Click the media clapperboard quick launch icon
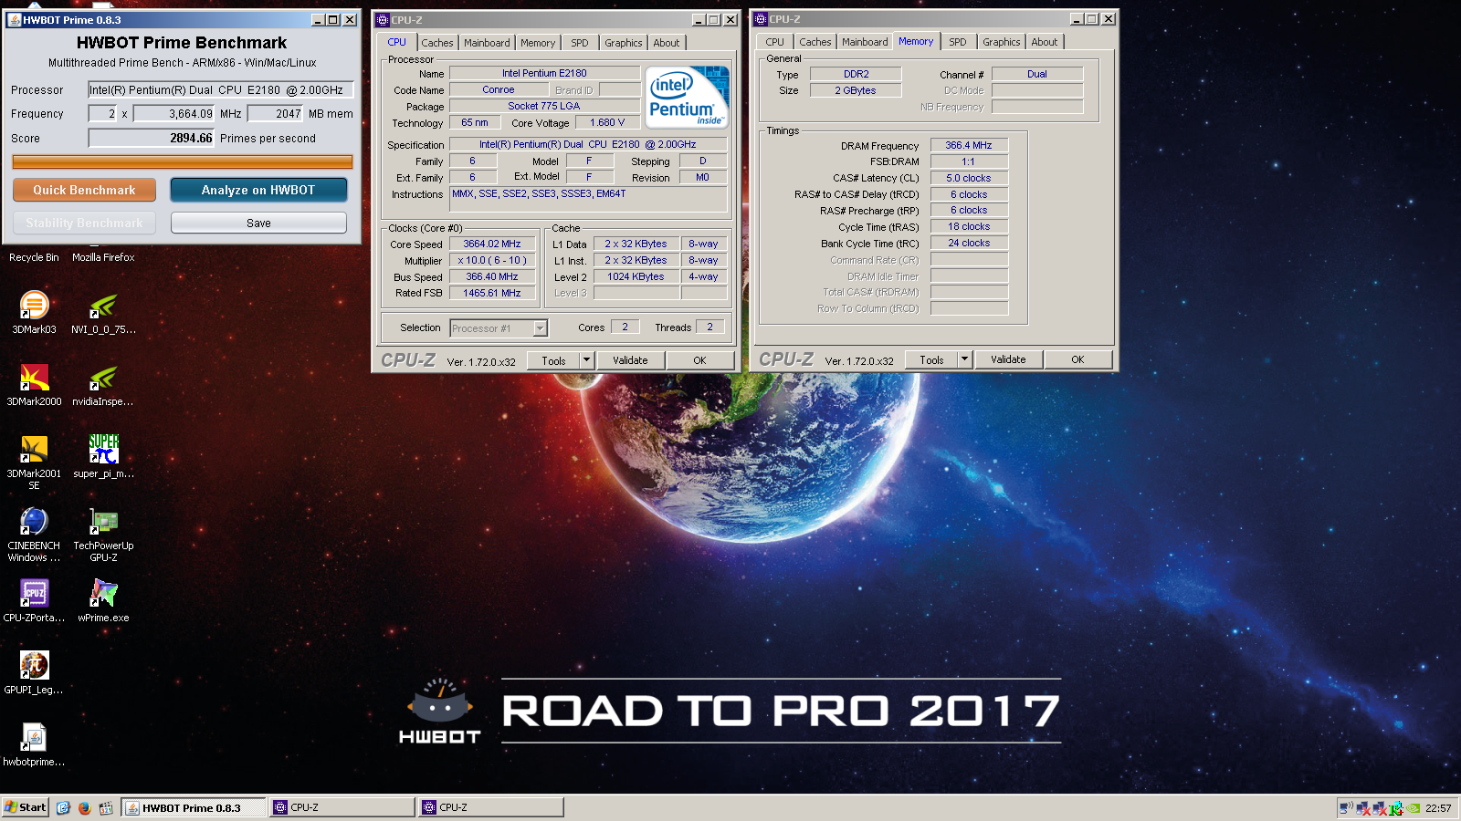The image size is (1461, 821). point(106,807)
